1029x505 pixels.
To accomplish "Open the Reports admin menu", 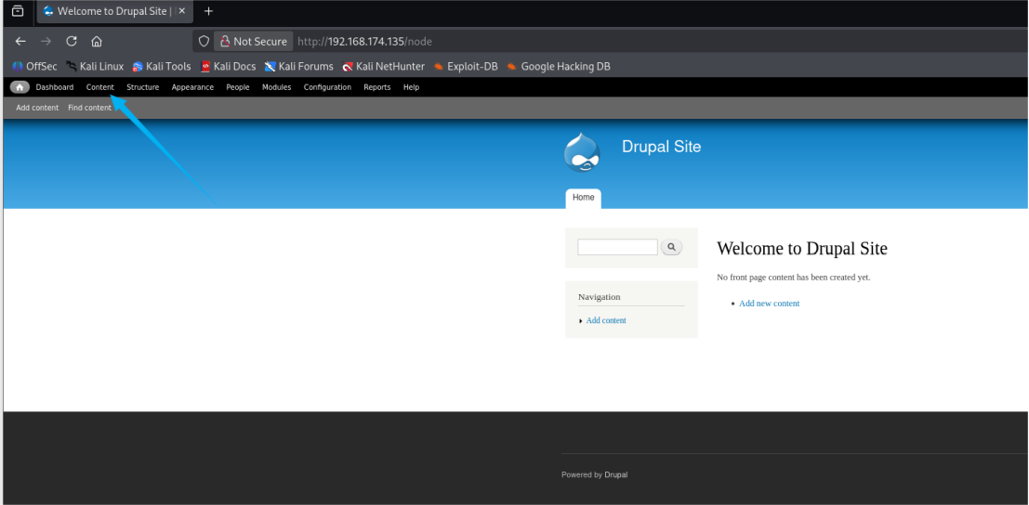I will [376, 87].
